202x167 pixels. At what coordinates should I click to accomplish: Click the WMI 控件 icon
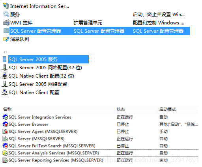(x=6, y=22)
